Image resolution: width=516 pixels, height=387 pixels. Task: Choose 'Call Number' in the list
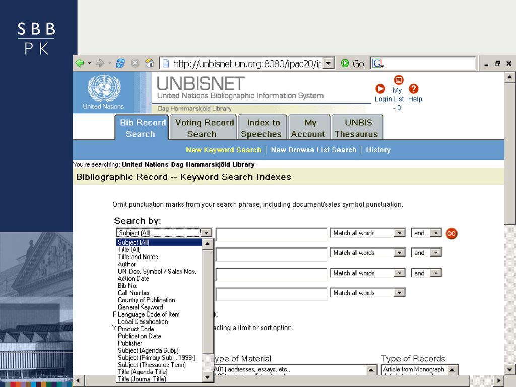point(159,293)
